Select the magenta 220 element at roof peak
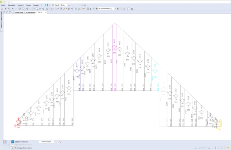Image resolution: width=231 pixels, height=150 pixels. pos(114,53)
